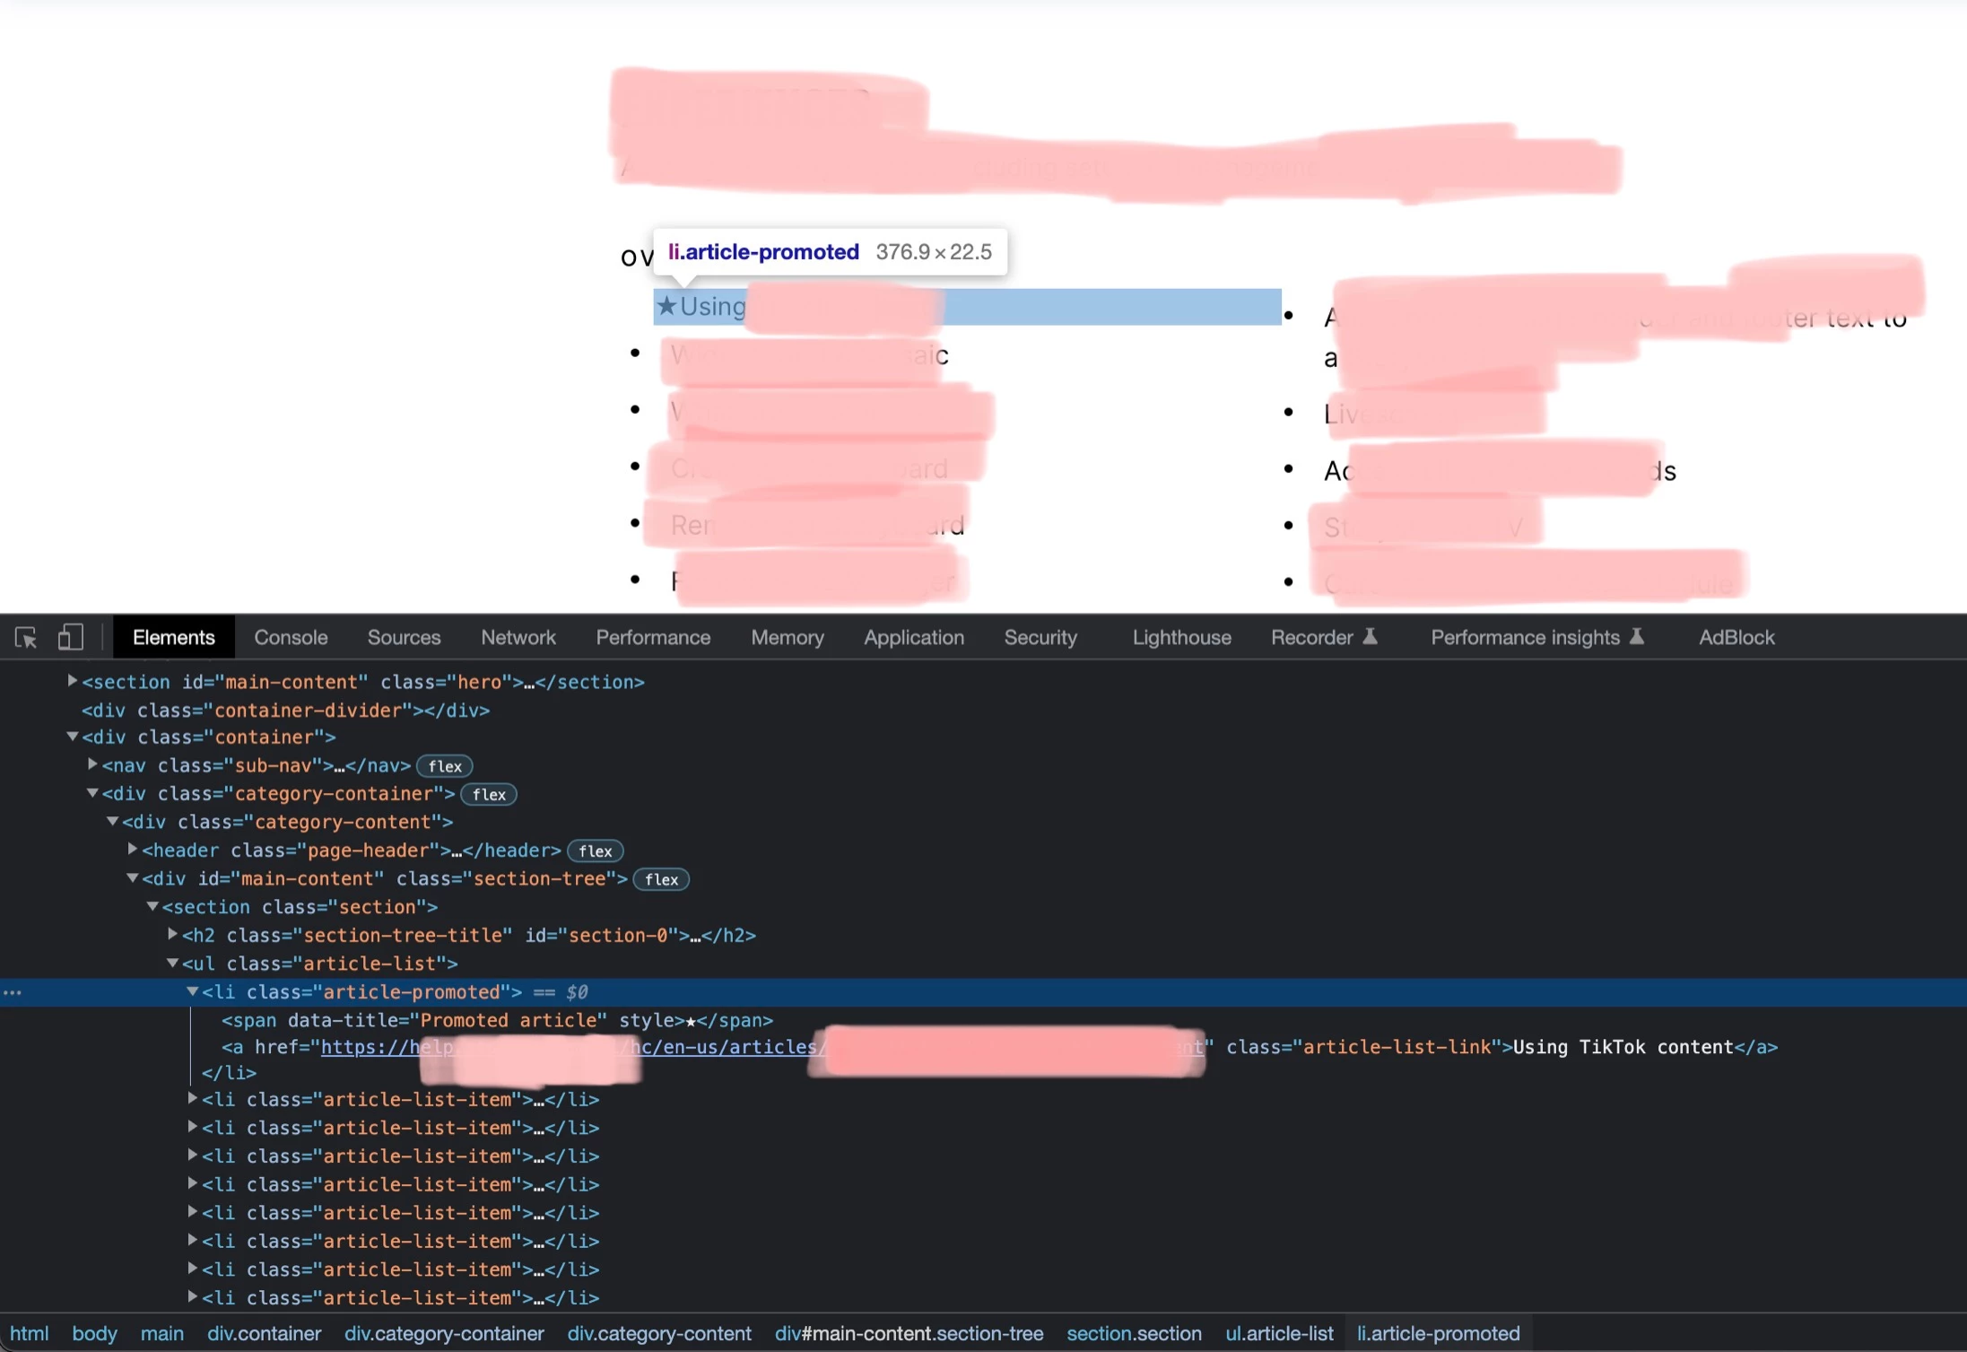Select div.category-container in breadcrumb bar
This screenshot has height=1352, width=1967.
(x=444, y=1334)
